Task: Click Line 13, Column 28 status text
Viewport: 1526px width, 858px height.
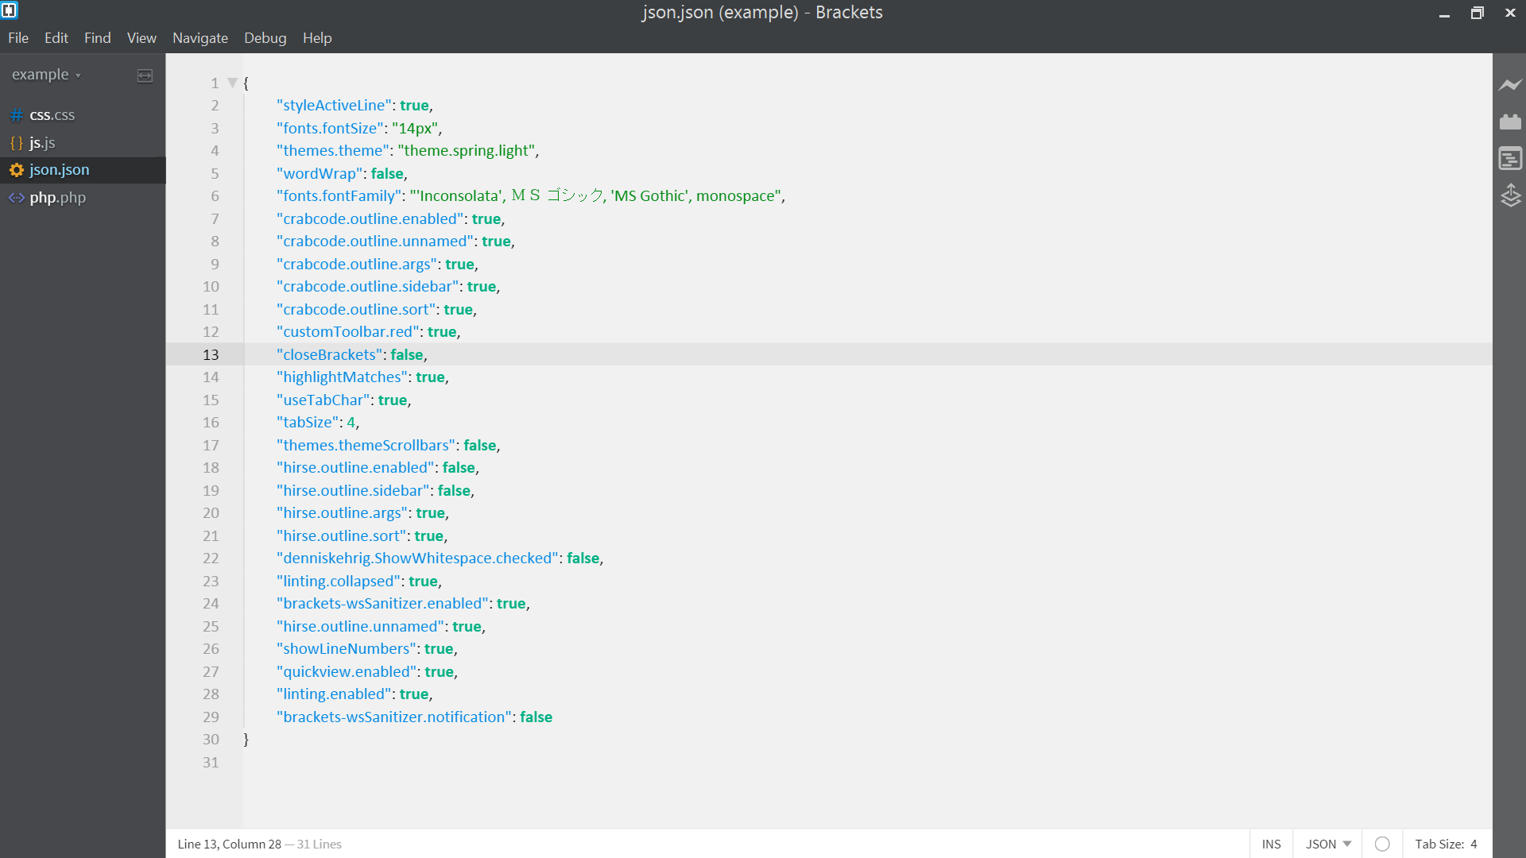Action: pyautogui.click(x=228, y=844)
